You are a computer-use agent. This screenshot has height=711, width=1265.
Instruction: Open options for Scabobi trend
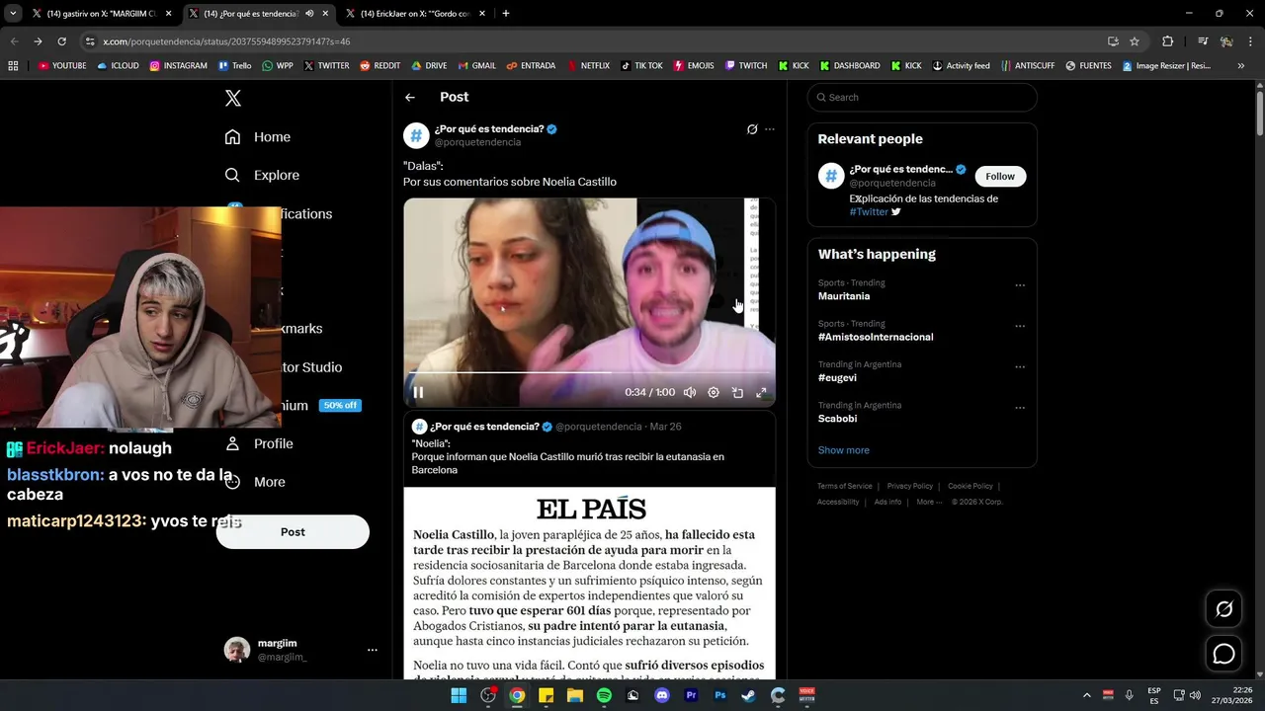tap(1020, 407)
